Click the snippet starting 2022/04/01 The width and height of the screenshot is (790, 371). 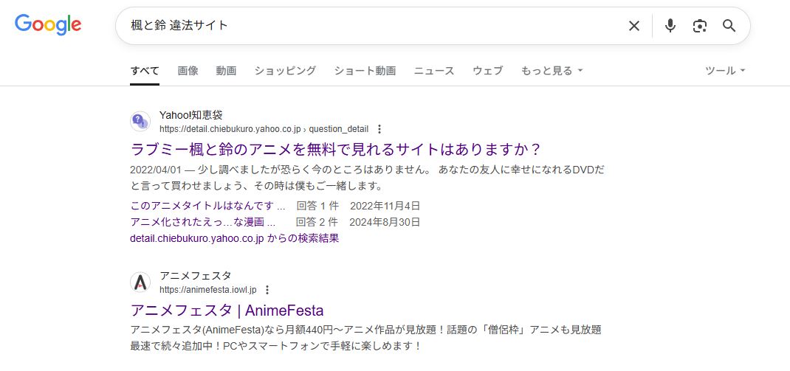pyautogui.click(x=367, y=178)
